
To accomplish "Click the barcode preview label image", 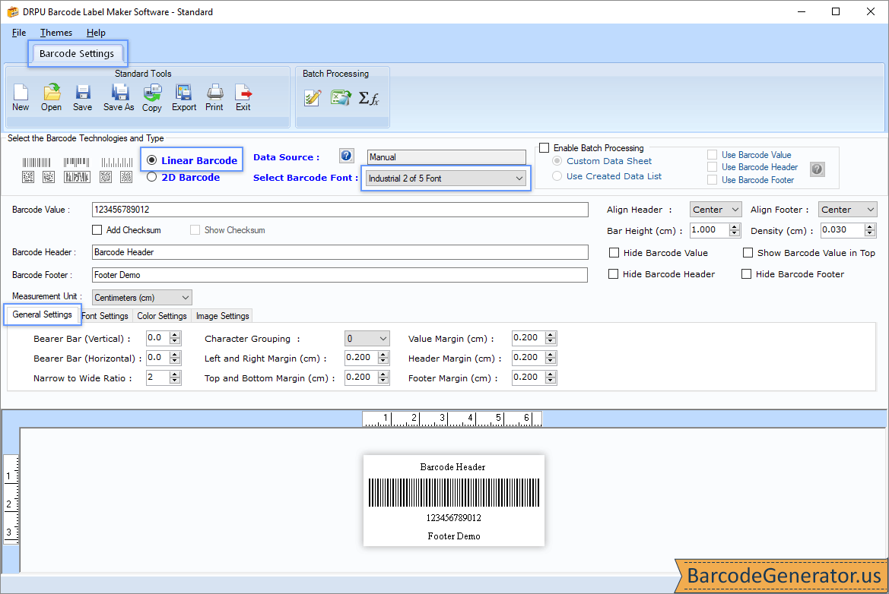I will click(453, 501).
